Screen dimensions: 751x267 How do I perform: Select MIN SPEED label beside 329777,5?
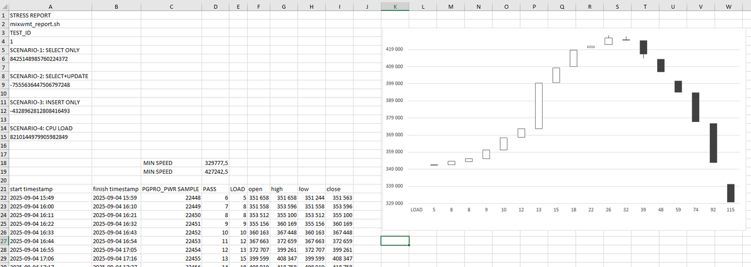pos(171,163)
